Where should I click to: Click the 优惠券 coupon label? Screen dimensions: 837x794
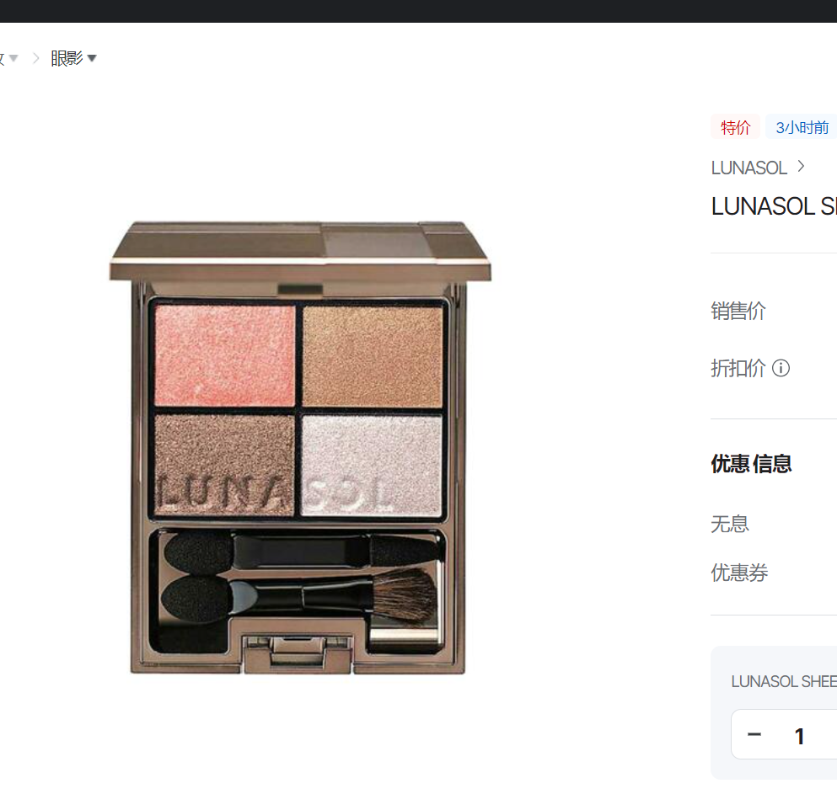pos(739,573)
